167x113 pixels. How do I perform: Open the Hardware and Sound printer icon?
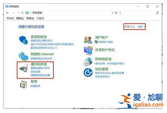[24, 68]
